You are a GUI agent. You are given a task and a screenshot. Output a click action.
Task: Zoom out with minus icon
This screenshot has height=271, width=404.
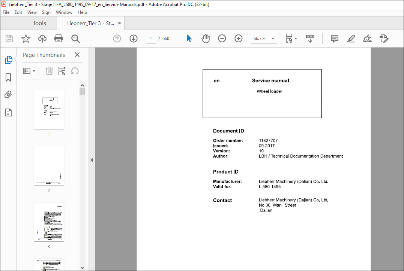point(222,39)
